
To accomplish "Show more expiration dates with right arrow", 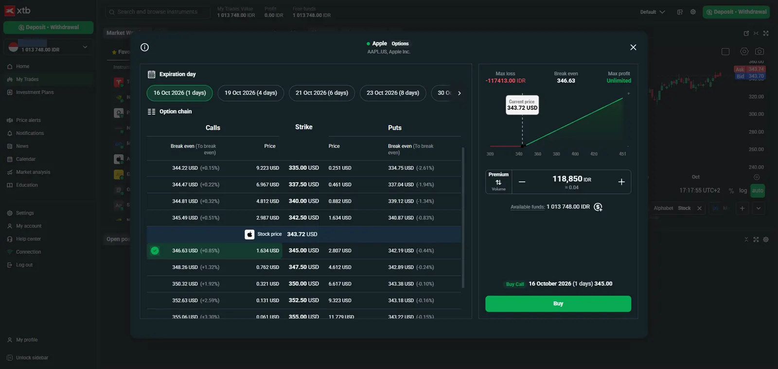I will pyautogui.click(x=459, y=93).
